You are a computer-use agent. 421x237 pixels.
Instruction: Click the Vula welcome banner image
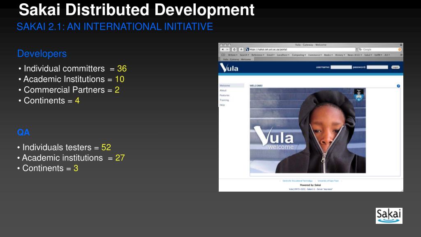(x=308, y=130)
